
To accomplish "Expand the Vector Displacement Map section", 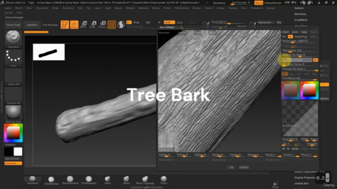I will pyautogui.click(x=310, y=172).
